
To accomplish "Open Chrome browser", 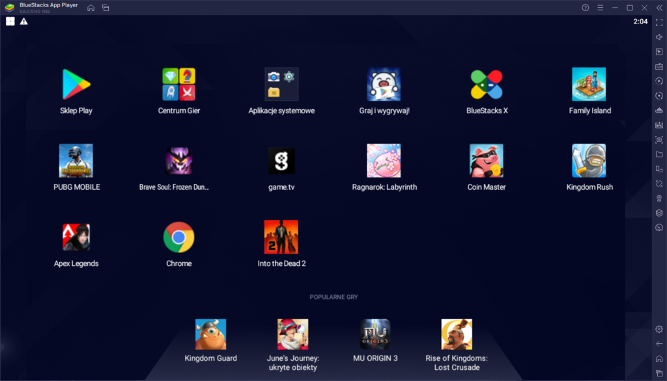I will point(178,237).
